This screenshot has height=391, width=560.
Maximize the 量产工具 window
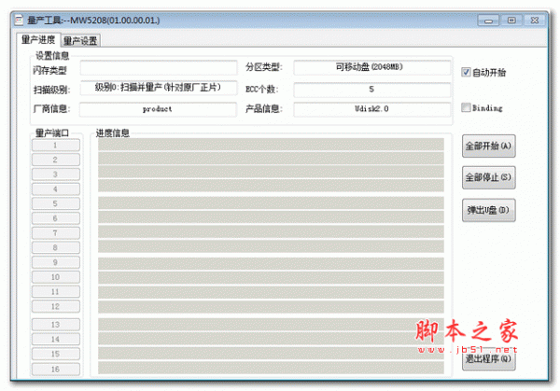coord(511,21)
